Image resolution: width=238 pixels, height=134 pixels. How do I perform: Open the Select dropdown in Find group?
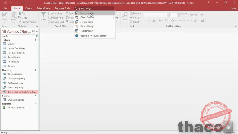[135, 22]
